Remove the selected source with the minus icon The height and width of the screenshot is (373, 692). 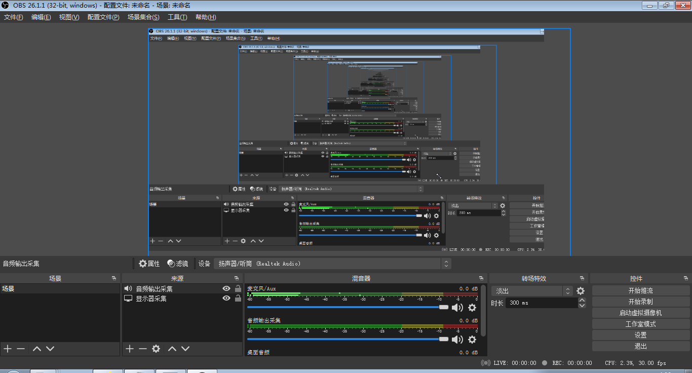coord(143,349)
